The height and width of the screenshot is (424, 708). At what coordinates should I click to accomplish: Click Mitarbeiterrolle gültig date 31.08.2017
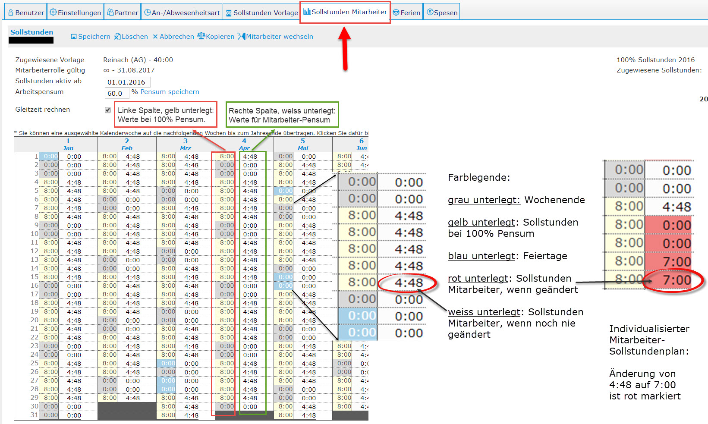pos(136,70)
